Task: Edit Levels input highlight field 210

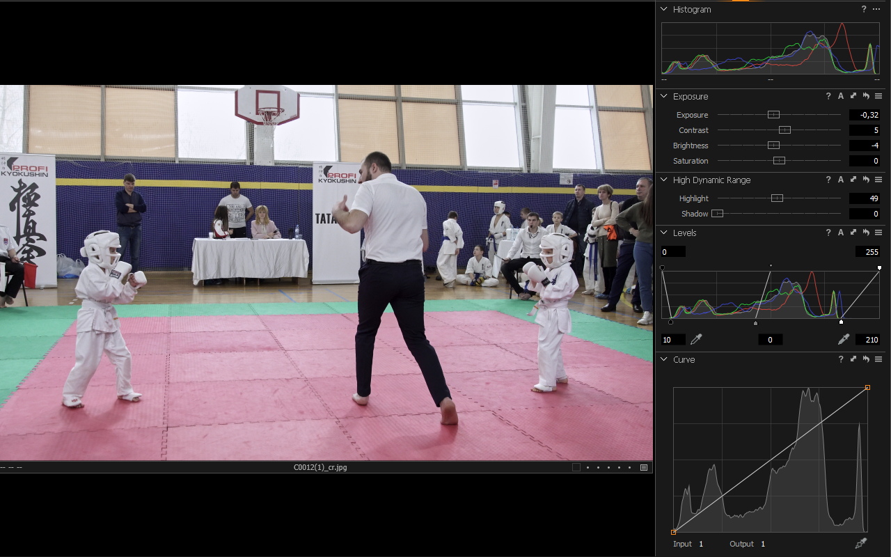Action: [868, 340]
